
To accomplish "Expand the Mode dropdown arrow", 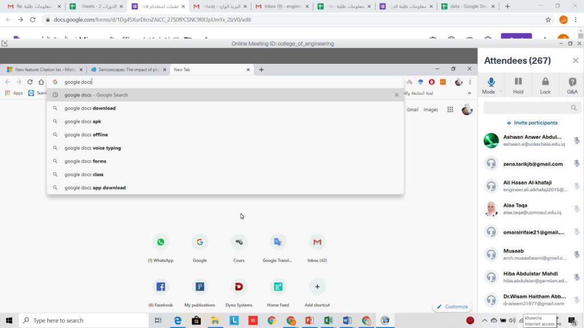I will (501, 92).
